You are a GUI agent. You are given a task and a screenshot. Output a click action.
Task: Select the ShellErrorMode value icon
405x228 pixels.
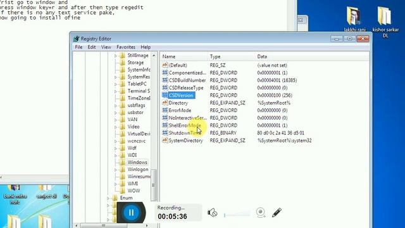[x=165, y=125]
